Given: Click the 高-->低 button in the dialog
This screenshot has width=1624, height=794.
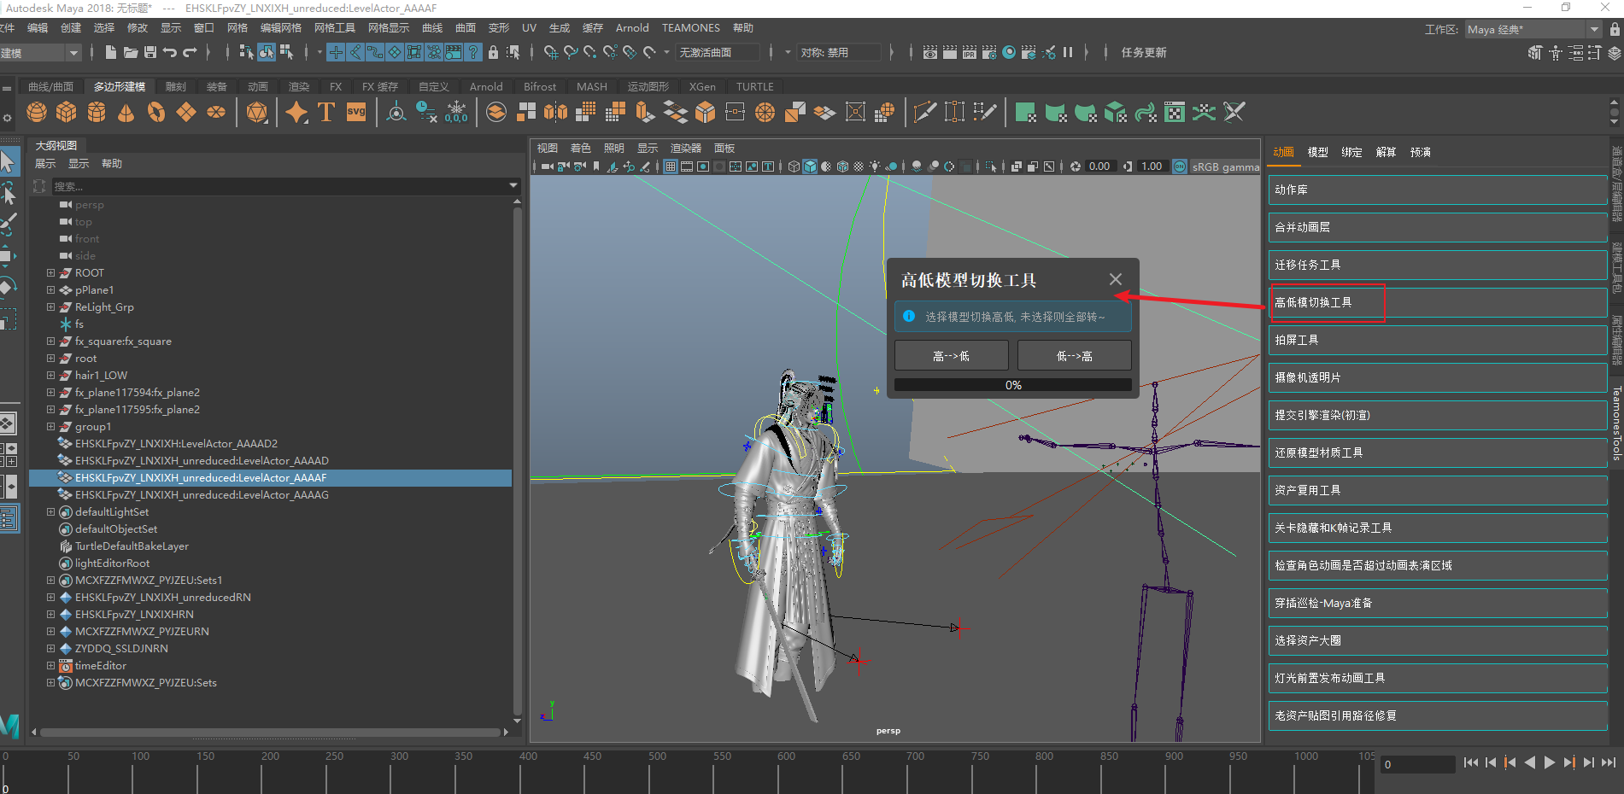Looking at the screenshot, I should pyautogui.click(x=951, y=356).
